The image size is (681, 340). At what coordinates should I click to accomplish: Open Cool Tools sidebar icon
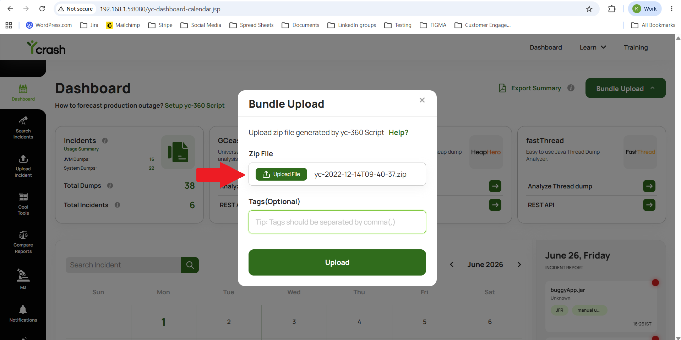coord(23,204)
